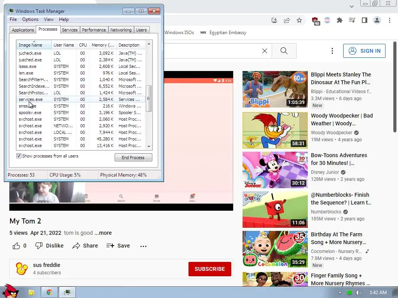Open Woody Woodpecker Bad Weather thumbnail
Image resolution: width=398 pixels, height=298 pixels.
click(275, 130)
